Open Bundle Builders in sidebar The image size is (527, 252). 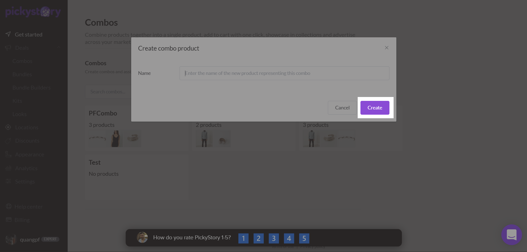point(31,88)
